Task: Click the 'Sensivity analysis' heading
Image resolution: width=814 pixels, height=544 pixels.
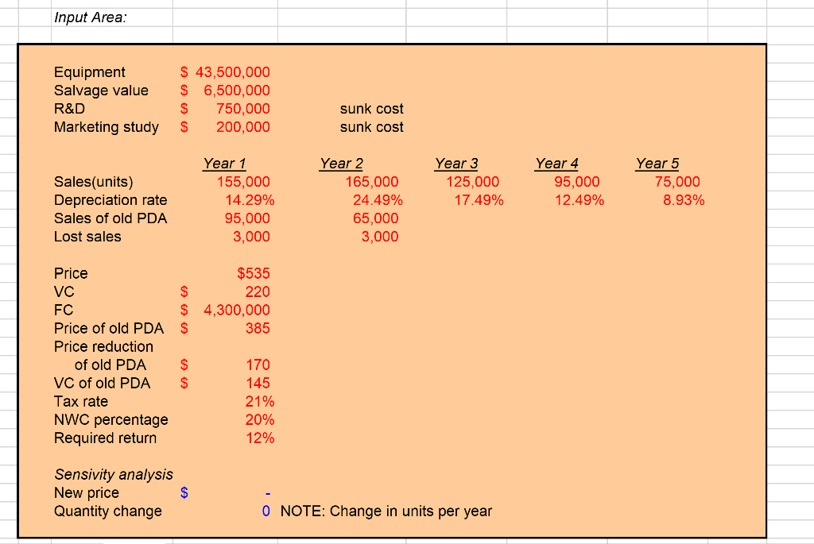Action: click(114, 474)
